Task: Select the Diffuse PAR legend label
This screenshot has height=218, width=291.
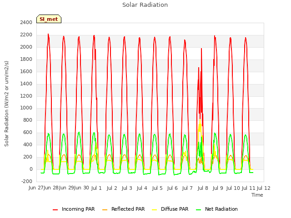Action: click(175, 209)
